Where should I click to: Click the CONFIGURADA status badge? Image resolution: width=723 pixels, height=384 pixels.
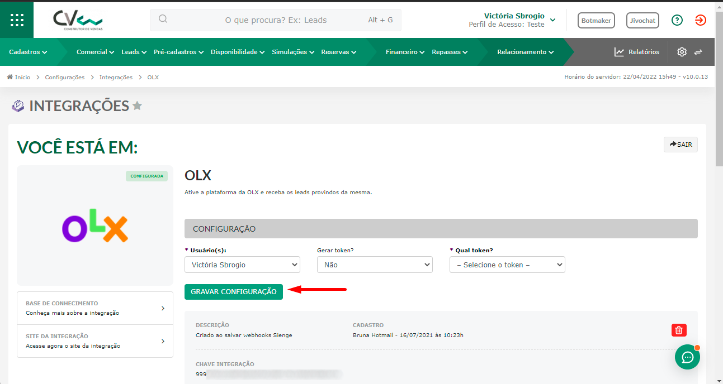[x=147, y=176]
